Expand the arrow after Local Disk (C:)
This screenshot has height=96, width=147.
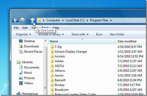pos(87,20)
